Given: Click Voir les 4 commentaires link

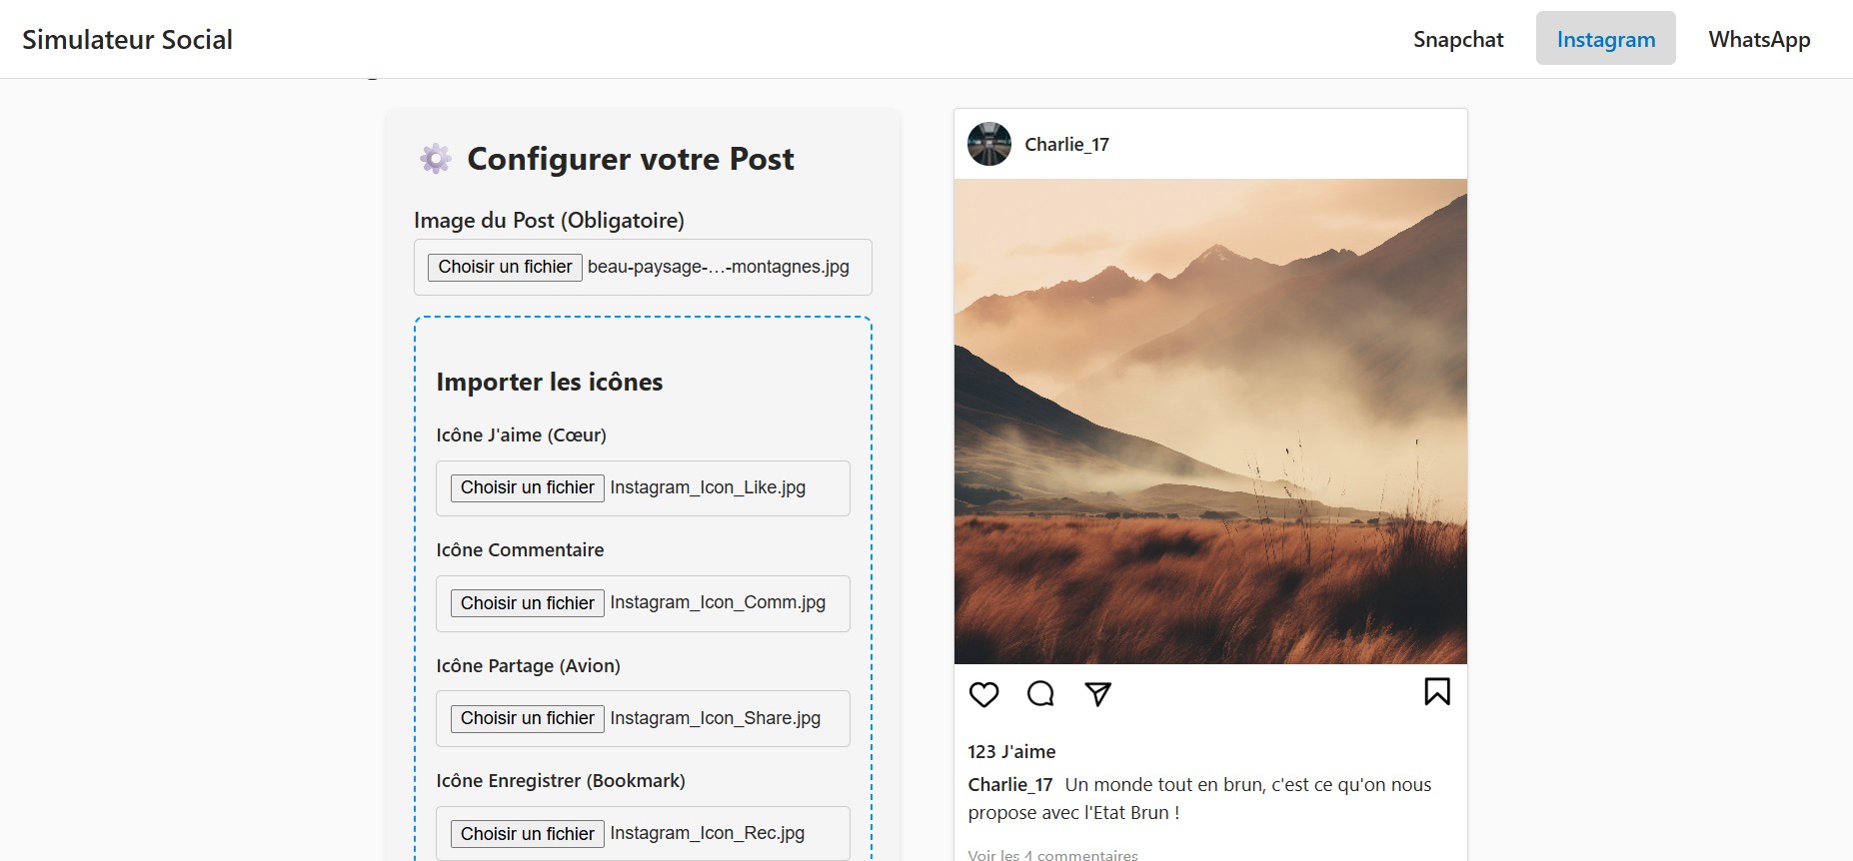Looking at the screenshot, I should coord(1052,854).
